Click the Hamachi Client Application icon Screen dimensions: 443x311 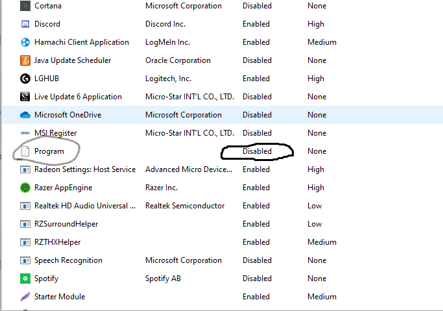pos(25,42)
